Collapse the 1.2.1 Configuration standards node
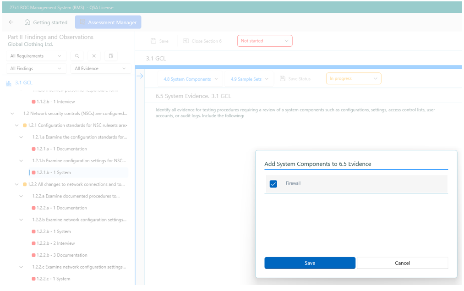464x291 pixels. coord(17,126)
